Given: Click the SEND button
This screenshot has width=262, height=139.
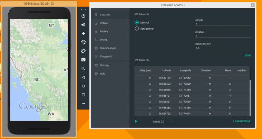Looking at the screenshot, I should click(248, 56).
